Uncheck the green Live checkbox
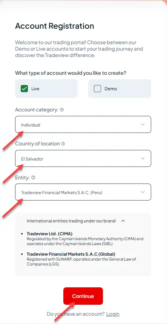The image size is (167, 324). coord(24,89)
